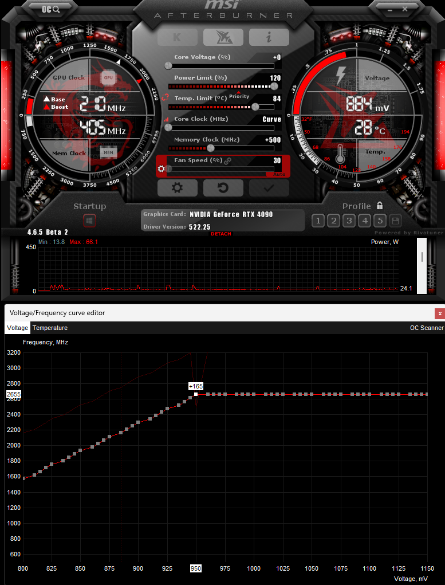Click the 4.6.5 Beta 2 version text
445x585 pixels.
48,232
